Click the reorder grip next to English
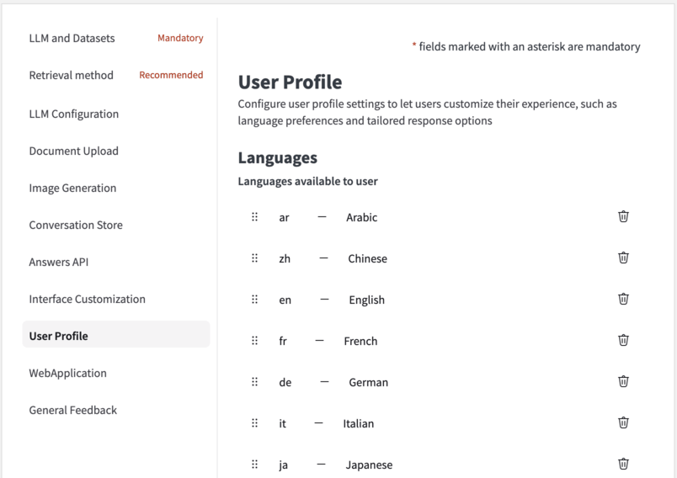 255,300
